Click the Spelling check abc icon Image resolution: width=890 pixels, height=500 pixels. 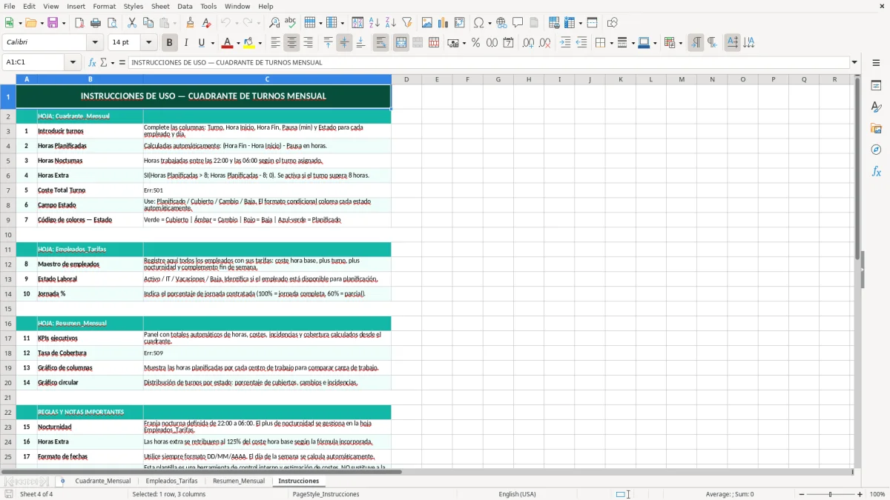(290, 23)
